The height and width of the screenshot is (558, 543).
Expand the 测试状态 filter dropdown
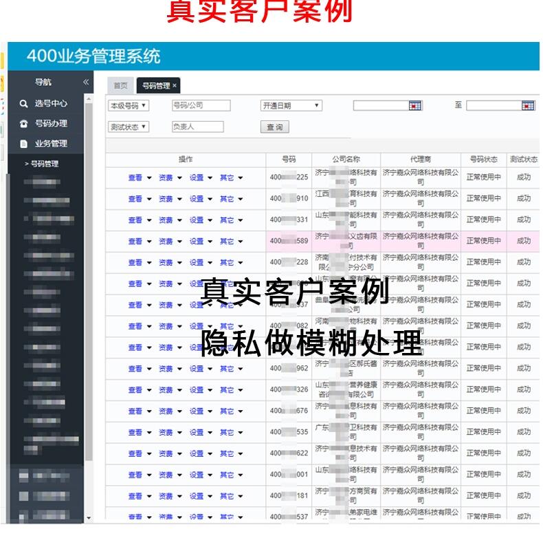tap(129, 127)
